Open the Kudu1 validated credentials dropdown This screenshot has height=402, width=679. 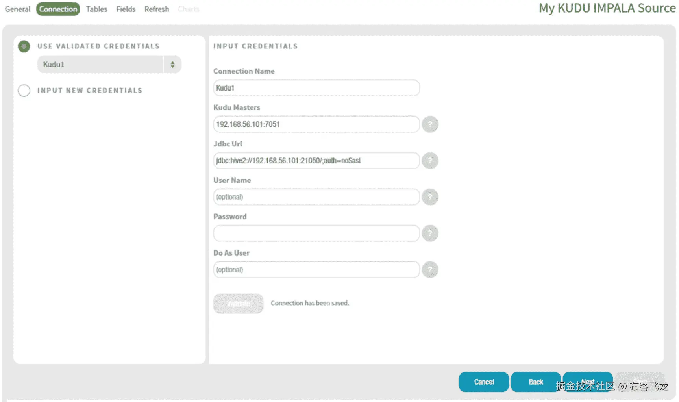pos(109,65)
